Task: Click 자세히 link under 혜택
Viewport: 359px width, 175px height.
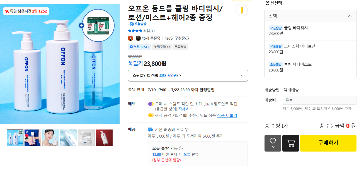Action: pos(184,109)
